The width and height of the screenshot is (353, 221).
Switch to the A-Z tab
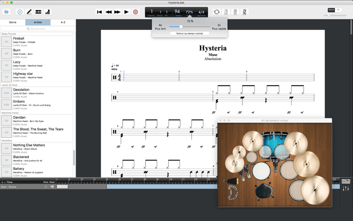coord(63,23)
